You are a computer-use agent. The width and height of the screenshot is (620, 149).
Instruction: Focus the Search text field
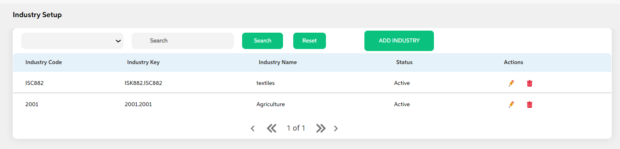point(183,41)
